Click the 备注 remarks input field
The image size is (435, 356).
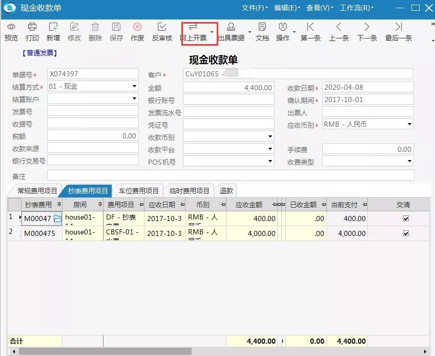tap(231, 175)
